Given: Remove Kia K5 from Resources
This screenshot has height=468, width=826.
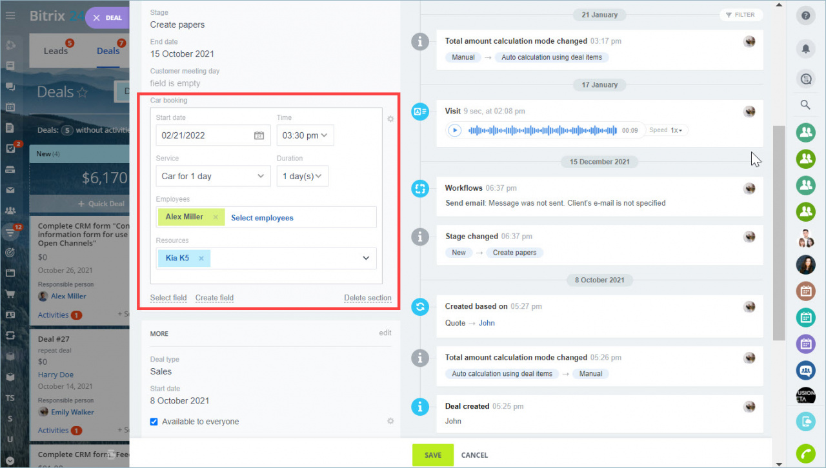Looking at the screenshot, I should [x=201, y=258].
